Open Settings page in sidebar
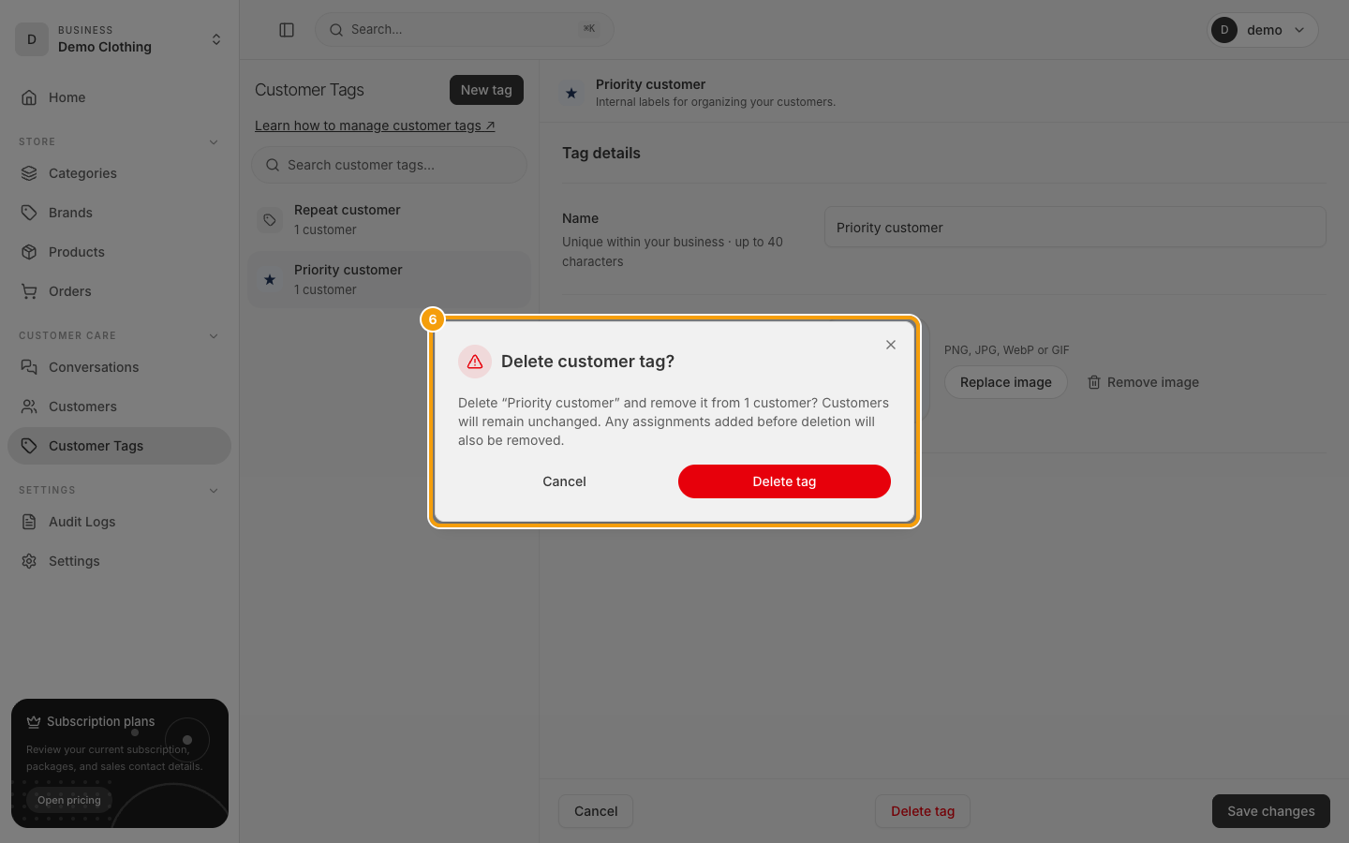The width and height of the screenshot is (1349, 843). pos(120,561)
